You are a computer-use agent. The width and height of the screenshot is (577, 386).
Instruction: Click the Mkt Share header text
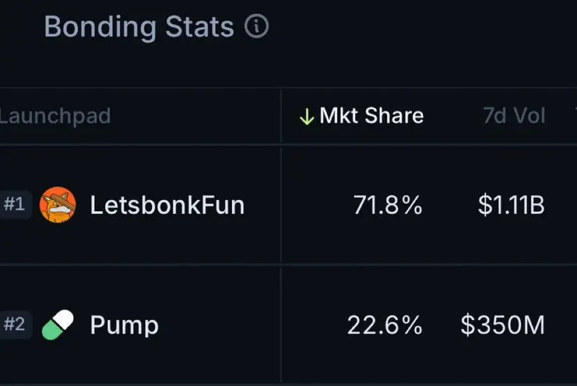click(371, 116)
